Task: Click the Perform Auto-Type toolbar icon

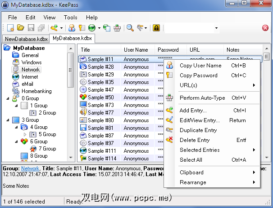Action: pyautogui.click(x=117, y=28)
